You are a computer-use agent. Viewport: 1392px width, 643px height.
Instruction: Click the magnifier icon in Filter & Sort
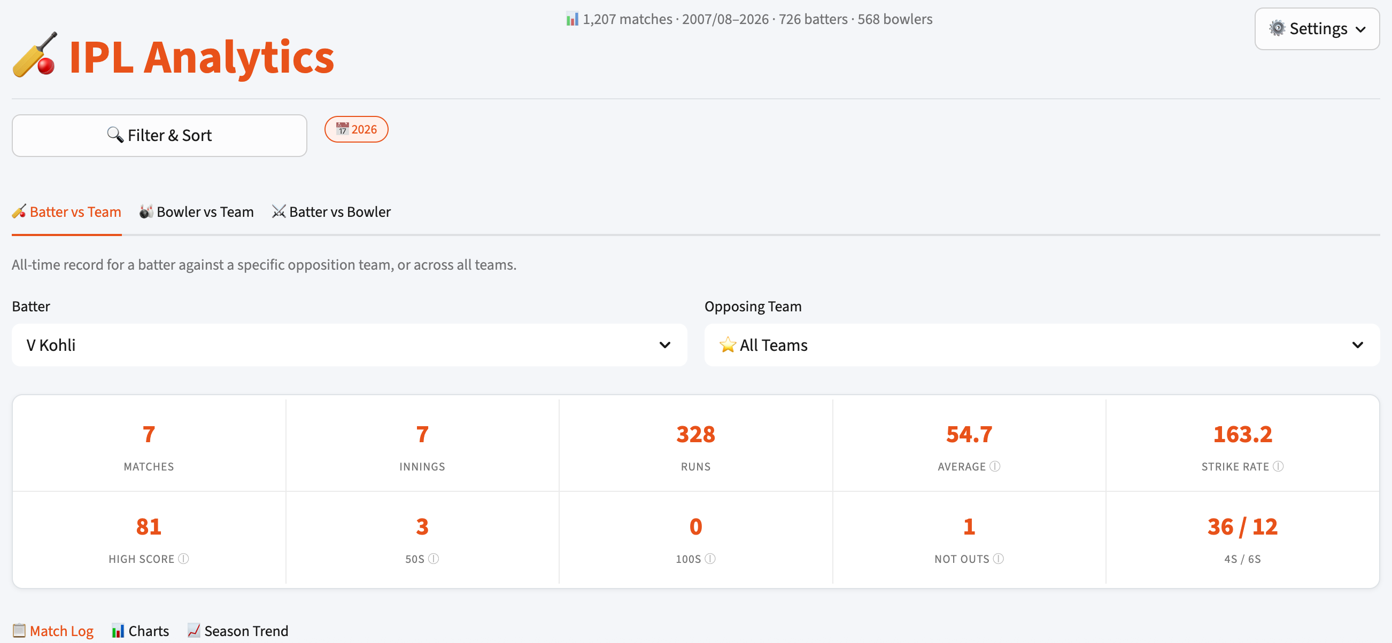[x=115, y=135]
